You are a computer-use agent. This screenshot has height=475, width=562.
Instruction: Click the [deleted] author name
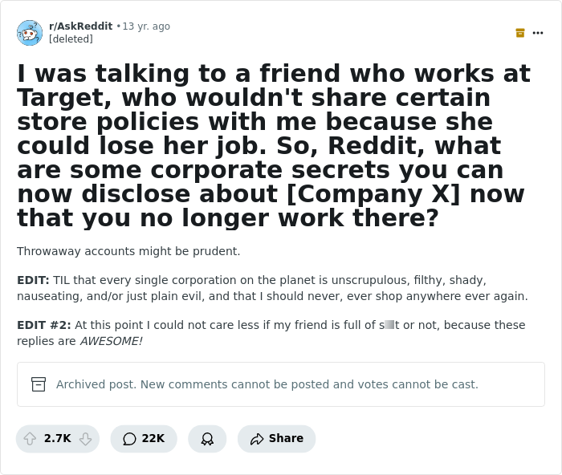(71, 39)
